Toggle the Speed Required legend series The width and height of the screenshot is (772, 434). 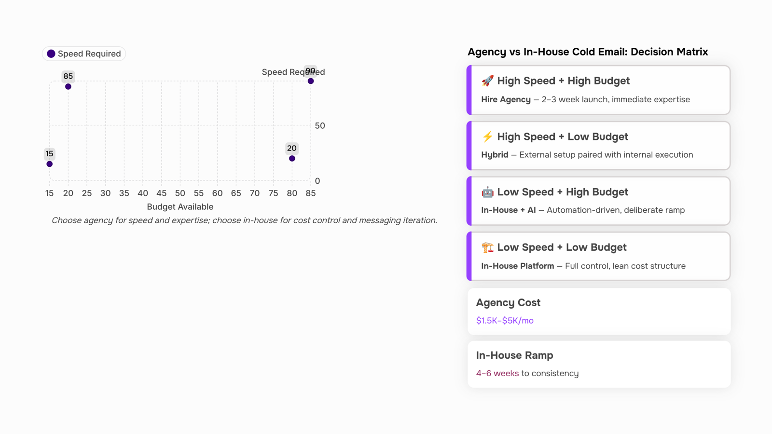tap(84, 54)
